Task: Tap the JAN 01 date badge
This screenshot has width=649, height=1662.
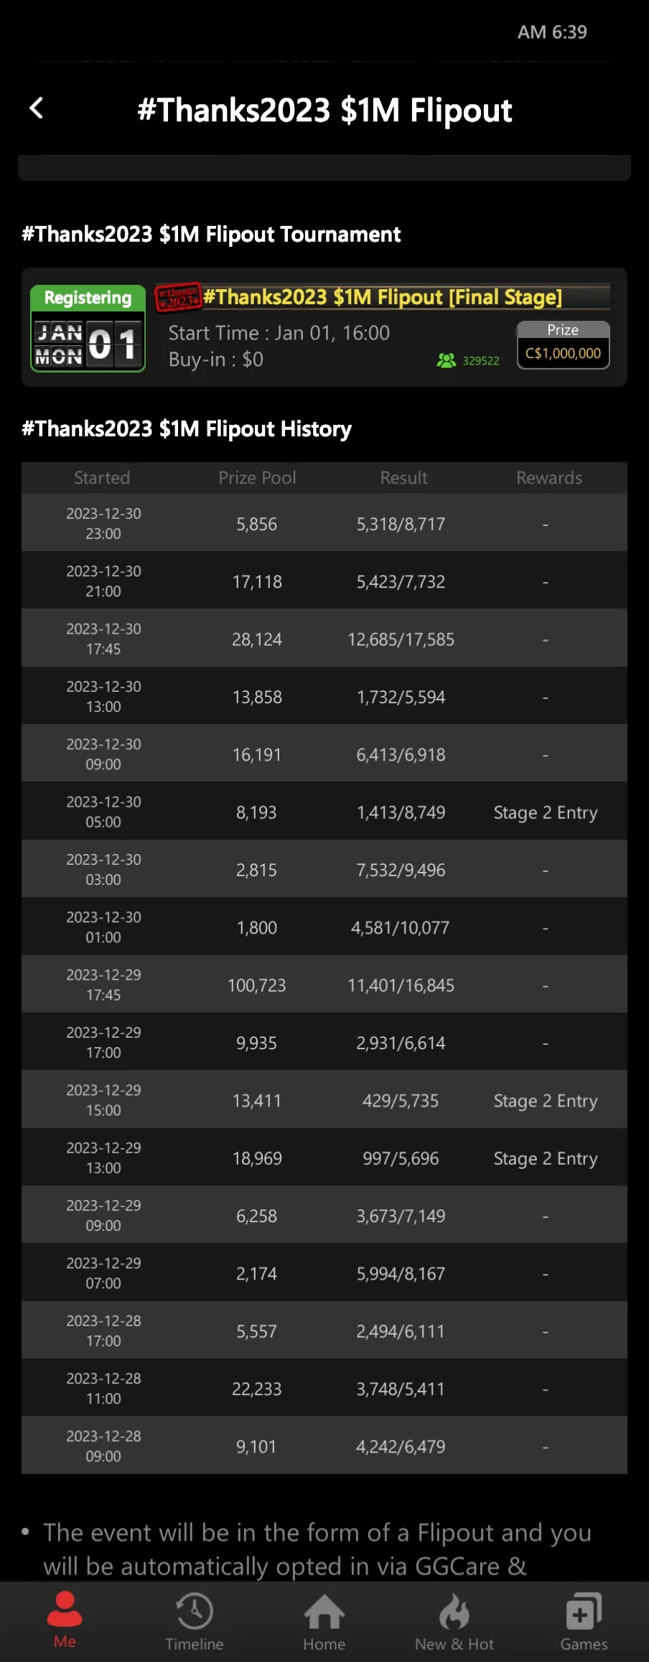Action: [x=88, y=344]
